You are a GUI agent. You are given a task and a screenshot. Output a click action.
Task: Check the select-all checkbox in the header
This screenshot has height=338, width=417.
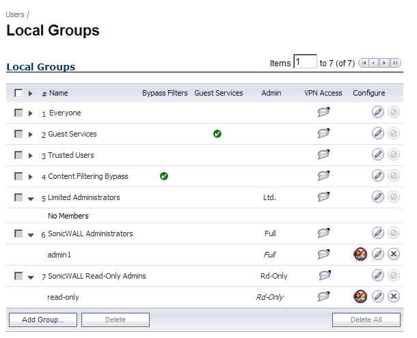tap(18, 93)
